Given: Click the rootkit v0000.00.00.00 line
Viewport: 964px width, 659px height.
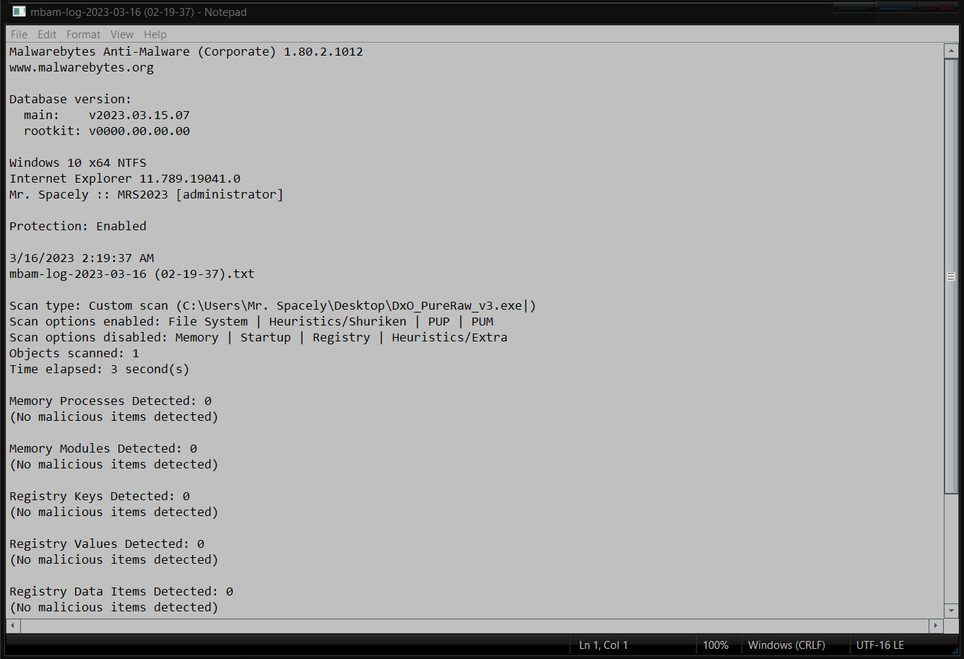Looking at the screenshot, I should 107,131.
